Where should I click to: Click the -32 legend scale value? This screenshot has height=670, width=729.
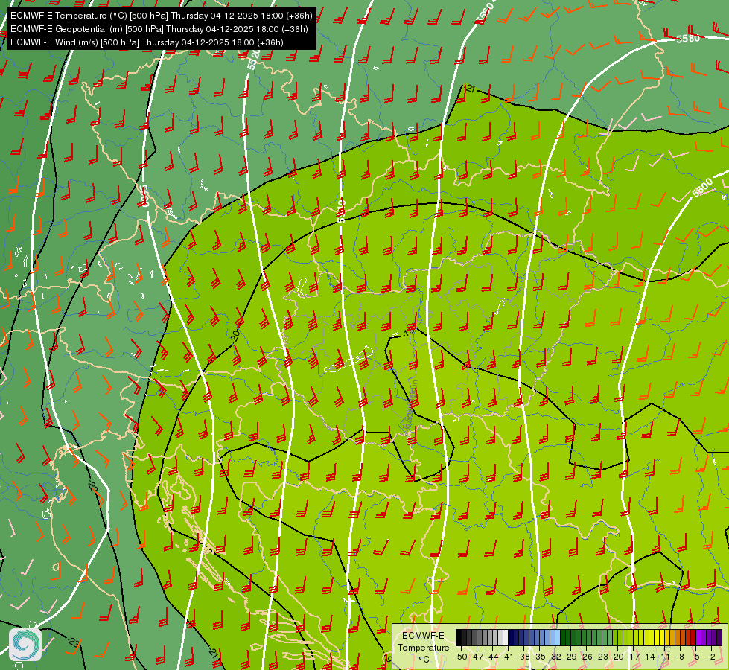point(555,657)
